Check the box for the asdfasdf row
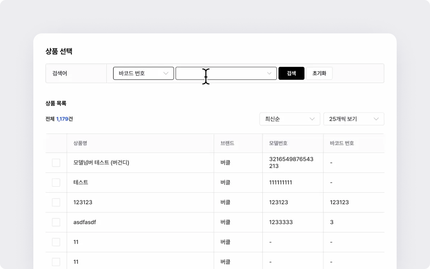The image size is (430, 269). click(x=56, y=222)
